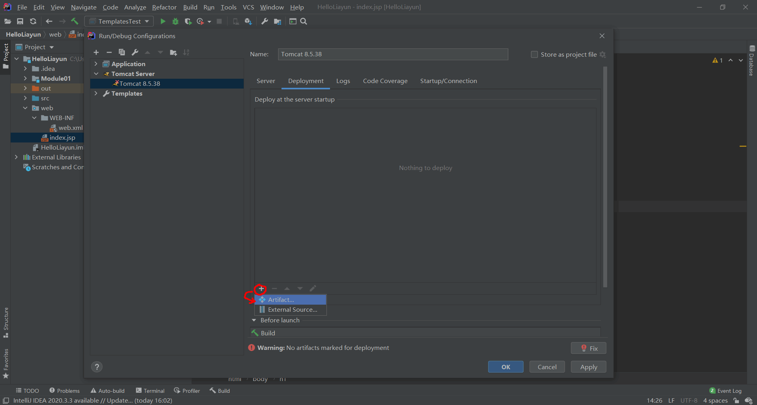Expand the Templates node
The image size is (757, 405).
(x=96, y=93)
